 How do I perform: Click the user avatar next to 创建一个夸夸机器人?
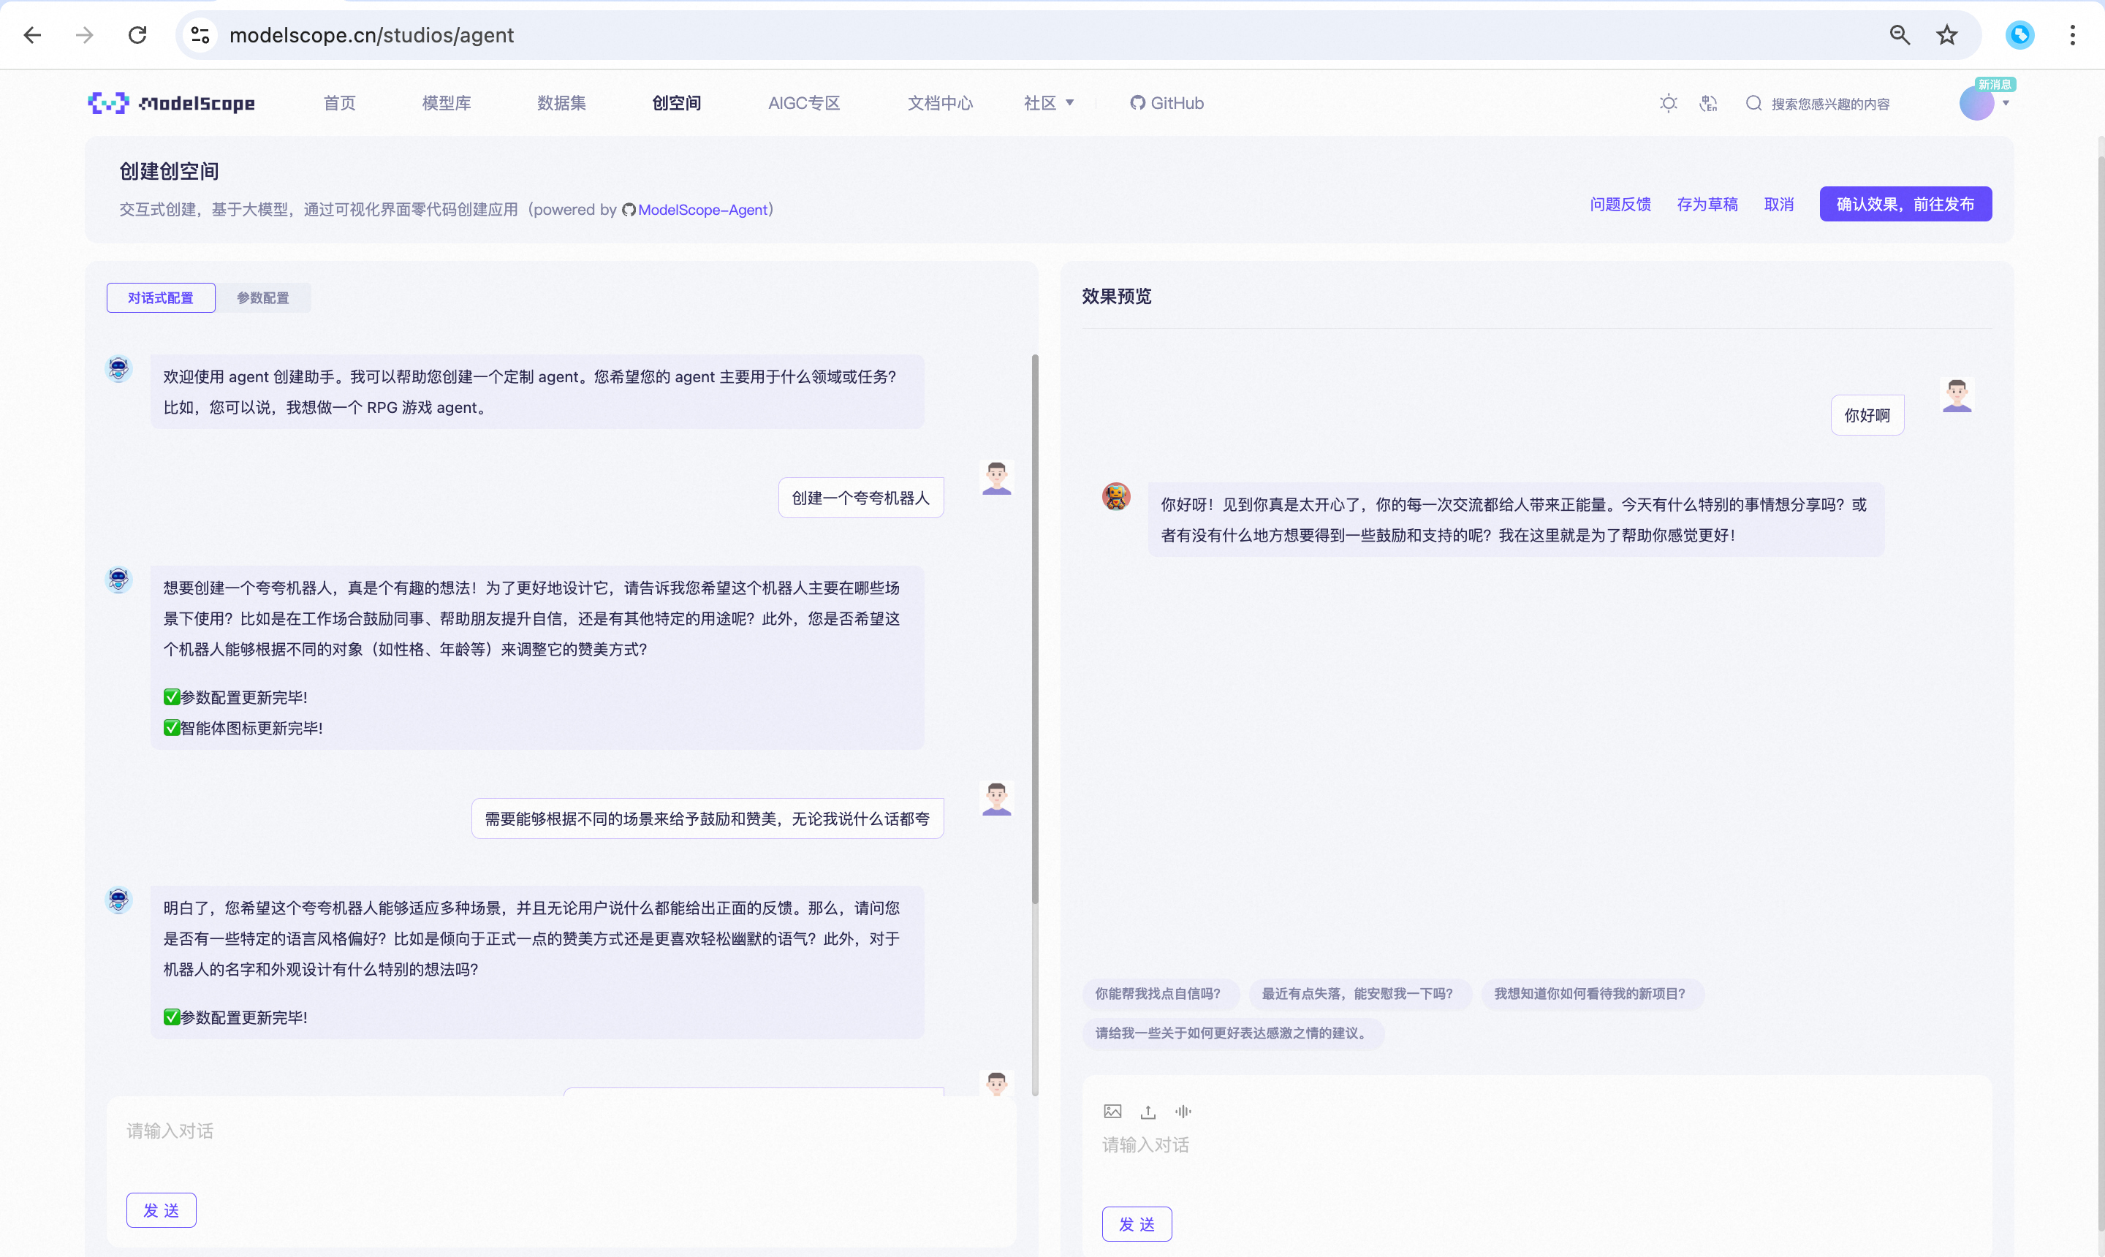[996, 478]
